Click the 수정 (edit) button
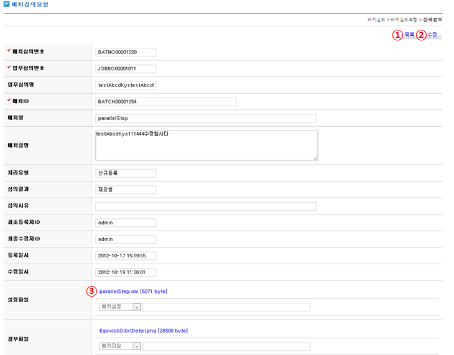Screen dimensions: 454x355 pos(432,35)
